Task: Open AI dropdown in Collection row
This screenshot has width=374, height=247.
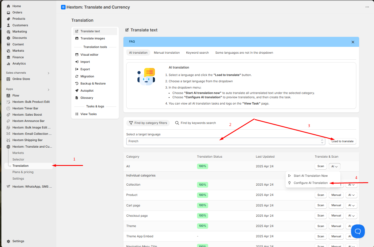Action: 351,185
